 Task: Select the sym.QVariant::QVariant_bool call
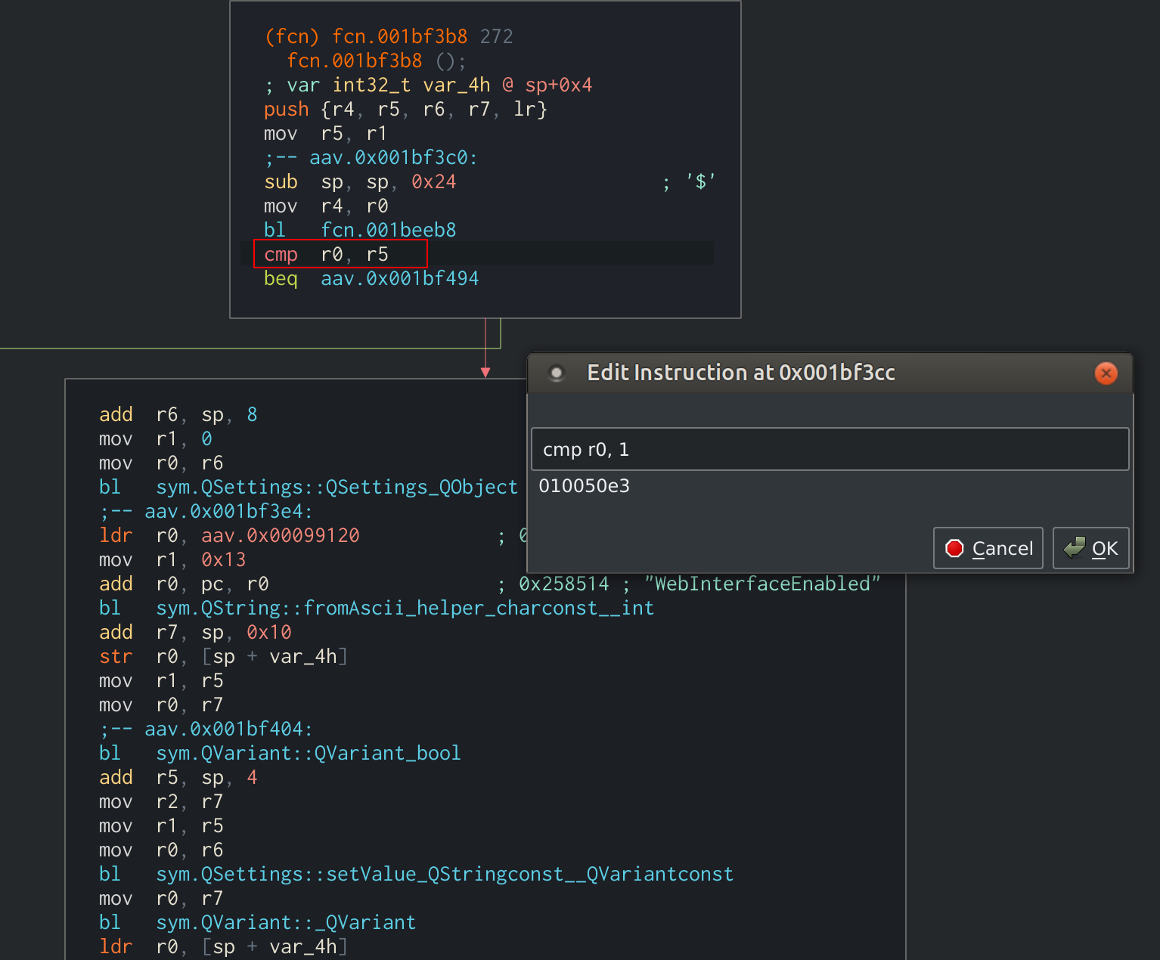coord(308,754)
